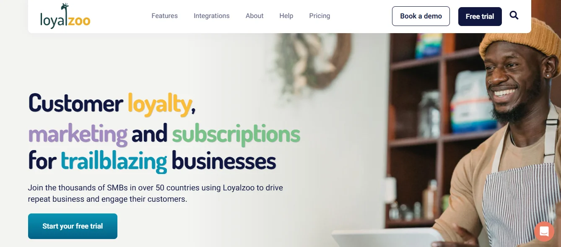Click the yellow word loyalty in headline
The image size is (561, 247).
pos(159,104)
